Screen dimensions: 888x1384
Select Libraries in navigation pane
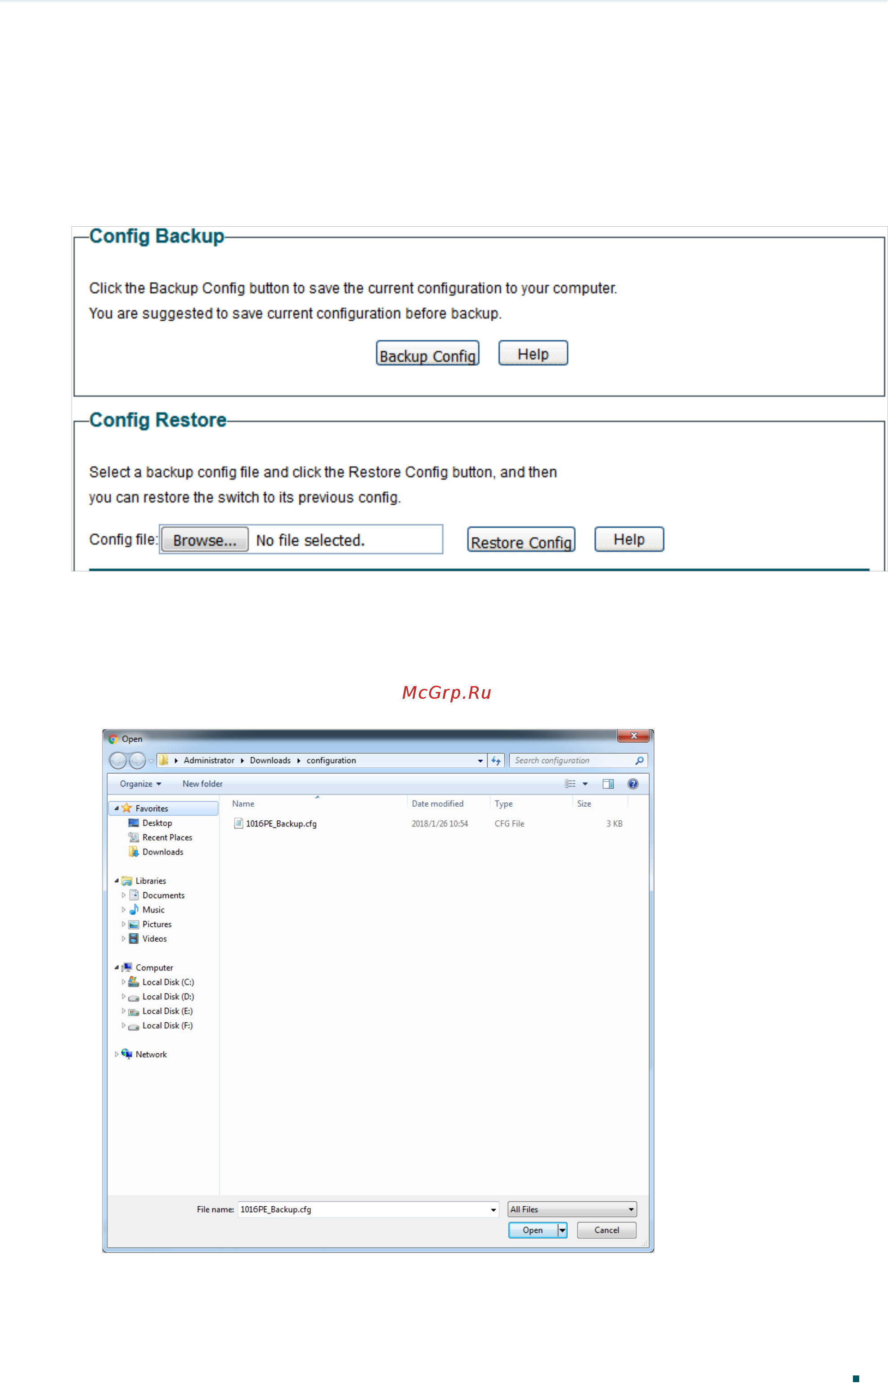click(x=151, y=881)
